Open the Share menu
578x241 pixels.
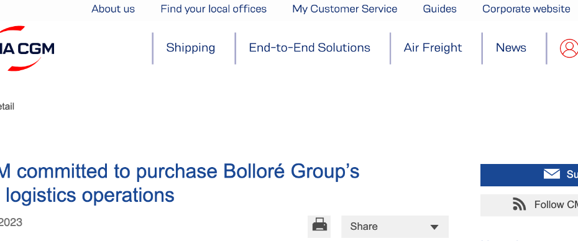[x=395, y=227]
